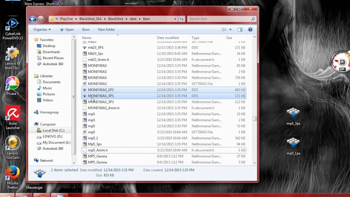Open the view options dropdown arrow
Viewport: 350px width, 197px height.
click(x=230, y=30)
